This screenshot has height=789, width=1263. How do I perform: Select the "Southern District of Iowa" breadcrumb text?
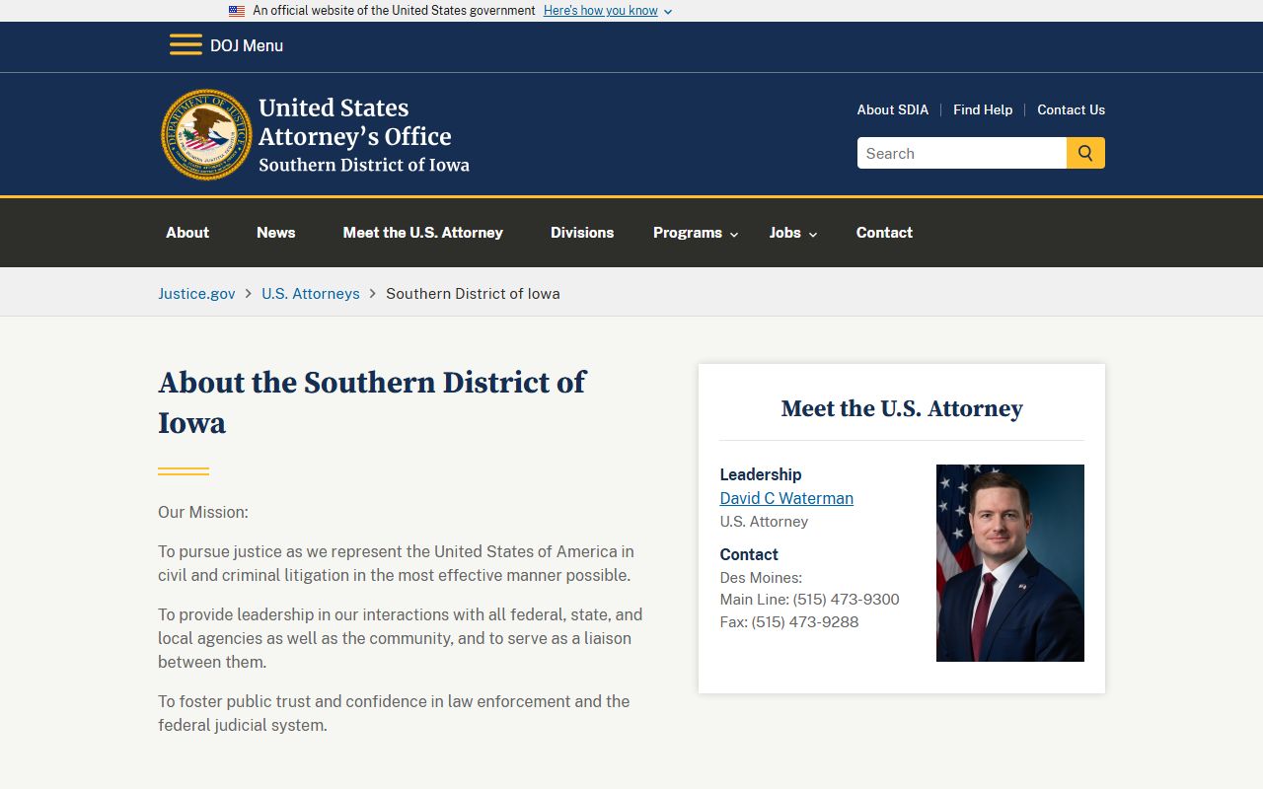pyautogui.click(x=473, y=293)
